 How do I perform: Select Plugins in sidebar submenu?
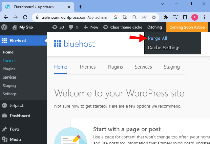pos(9,69)
